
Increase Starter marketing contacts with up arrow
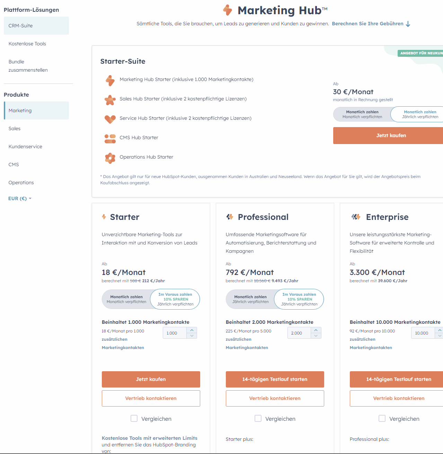point(192,330)
